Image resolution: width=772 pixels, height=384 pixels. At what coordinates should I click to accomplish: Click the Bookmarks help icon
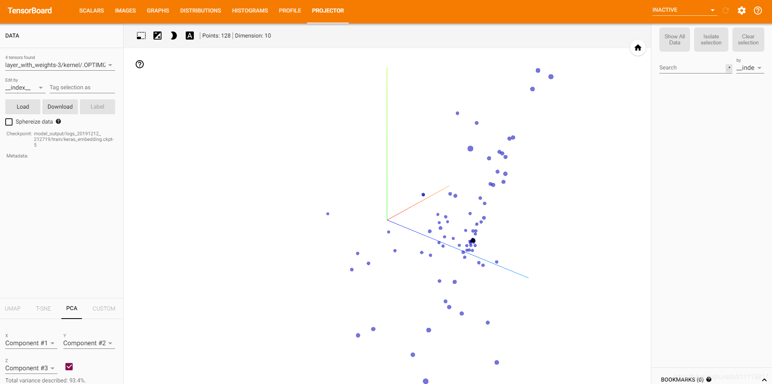709,380
